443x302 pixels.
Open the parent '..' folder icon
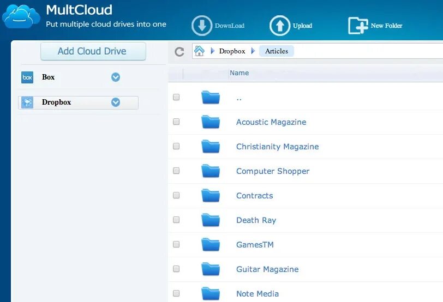(211, 97)
